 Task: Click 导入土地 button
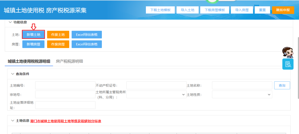point(188,10)
